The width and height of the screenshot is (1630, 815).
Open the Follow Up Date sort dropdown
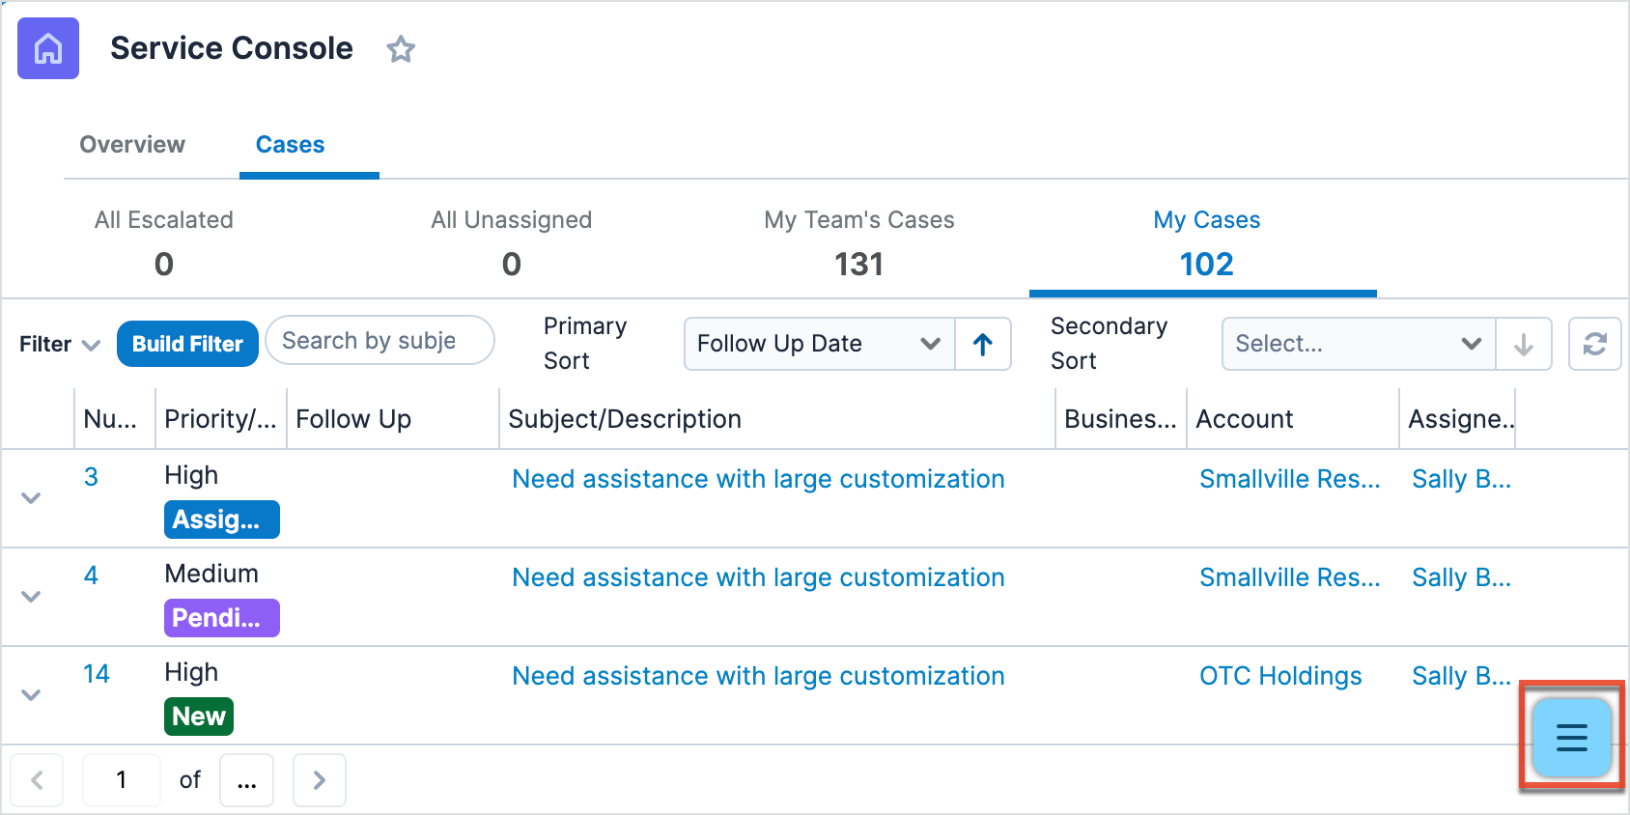coord(819,344)
